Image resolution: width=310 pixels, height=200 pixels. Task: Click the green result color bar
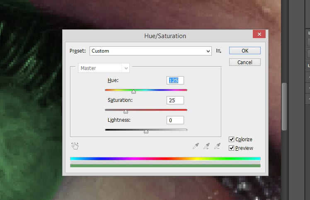pos(165,166)
